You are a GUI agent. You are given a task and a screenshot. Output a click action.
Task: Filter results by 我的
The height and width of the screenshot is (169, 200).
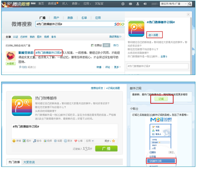coord(33,37)
